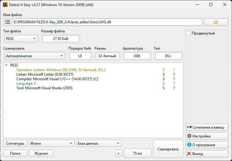
Task: Open the База данных dropdown
Action: point(99,143)
